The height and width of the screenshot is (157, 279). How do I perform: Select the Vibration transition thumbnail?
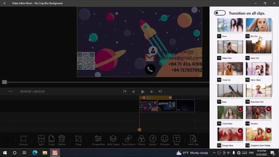259,113
